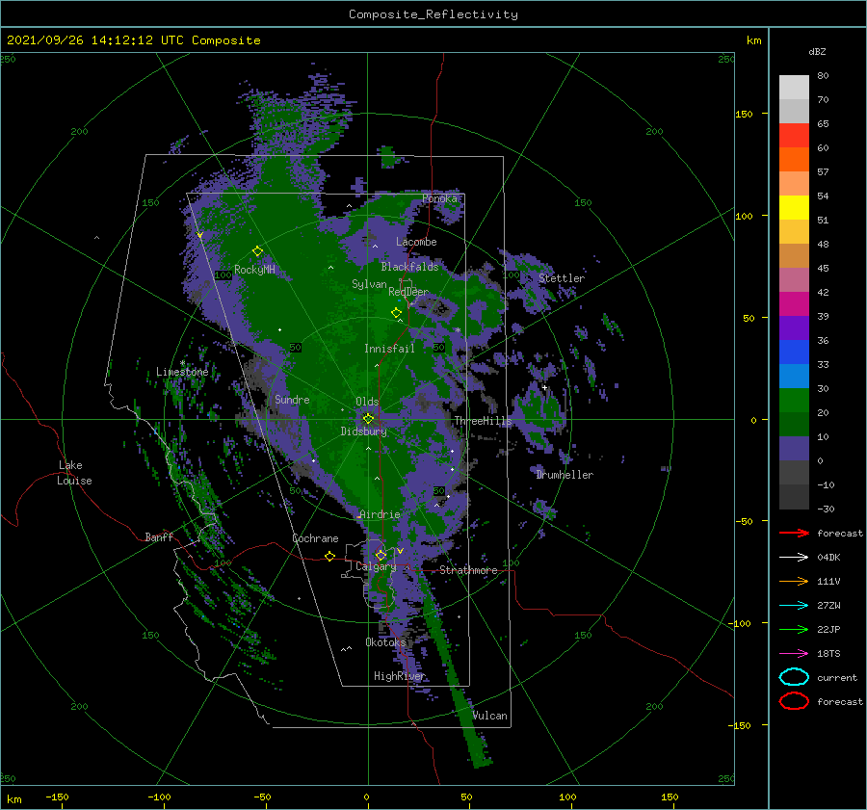Click the yellow diamond marker above Calgary
Image resolution: width=867 pixels, height=810 pixels.
point(381,555)
